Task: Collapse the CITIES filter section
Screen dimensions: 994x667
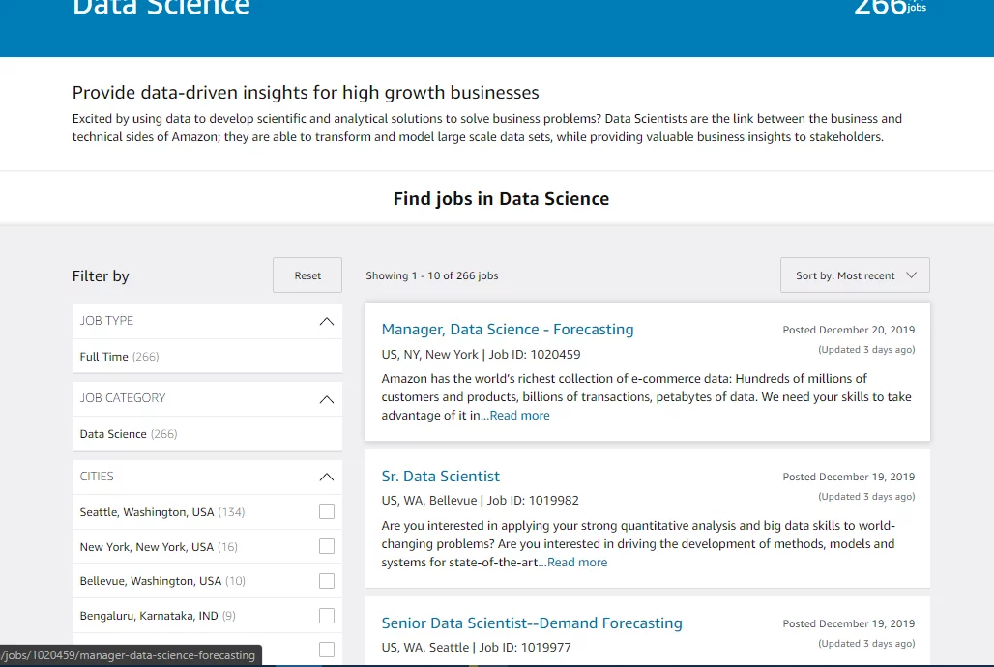Action: click(x=327, y=477)
